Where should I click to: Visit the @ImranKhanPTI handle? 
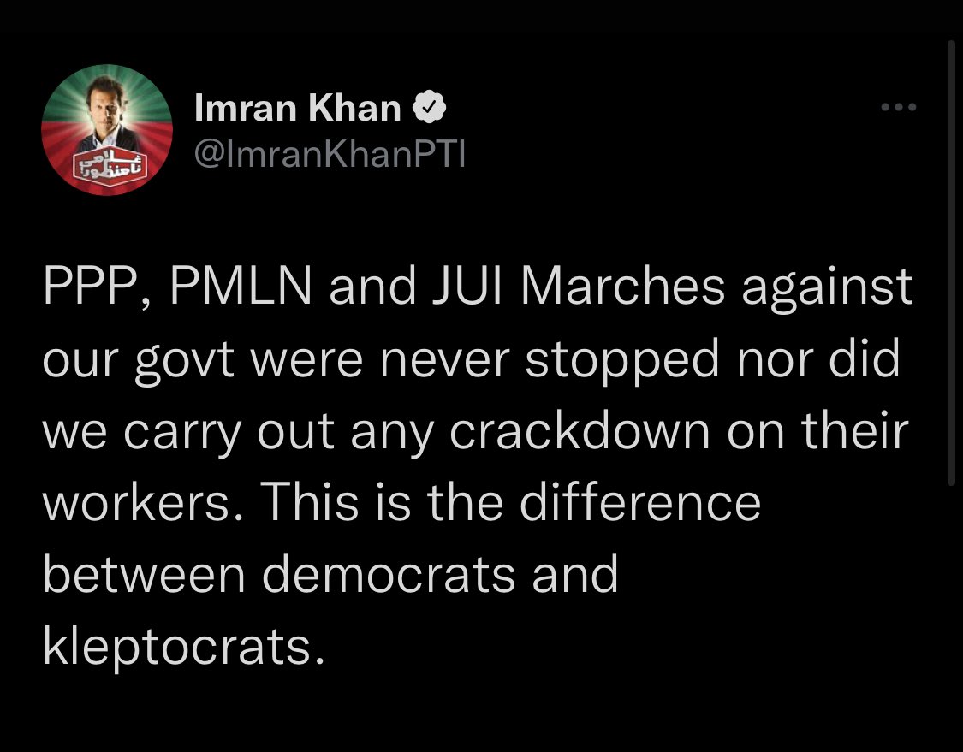330,154
